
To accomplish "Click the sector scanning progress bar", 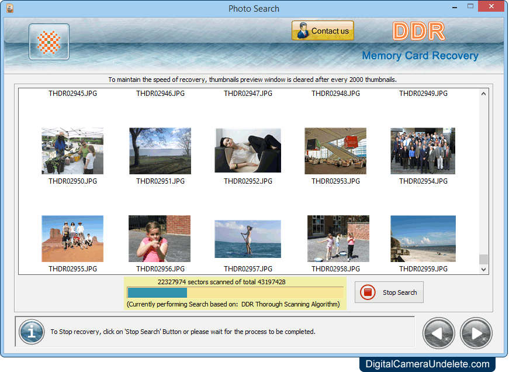I will pyautogui.click(x=235, y=292).
